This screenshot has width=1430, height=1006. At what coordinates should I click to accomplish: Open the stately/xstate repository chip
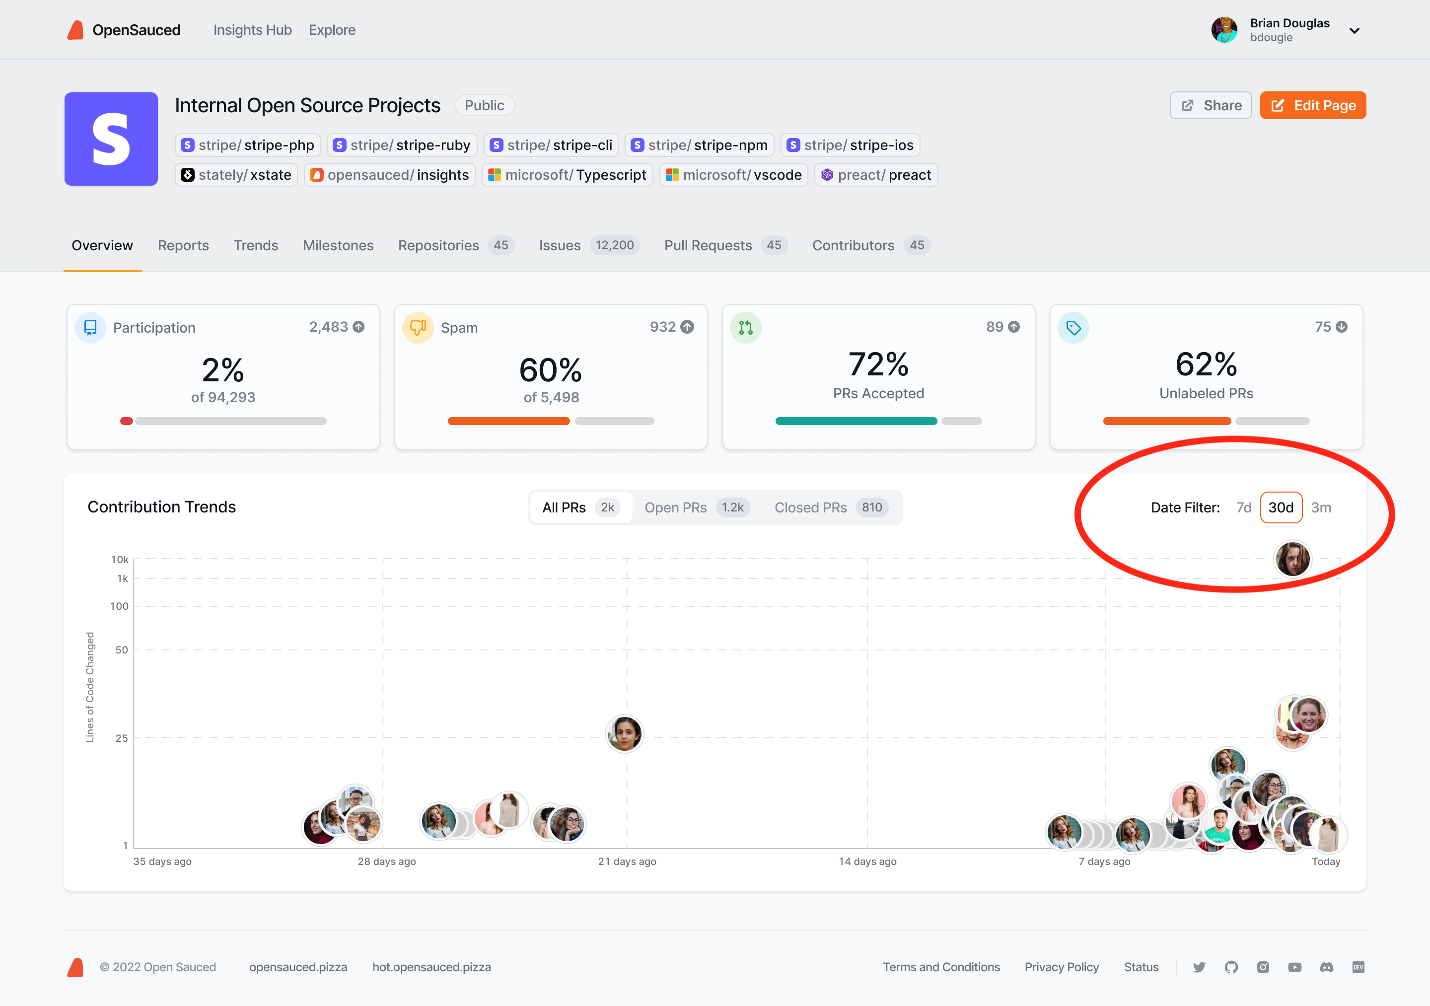[236, 175]
